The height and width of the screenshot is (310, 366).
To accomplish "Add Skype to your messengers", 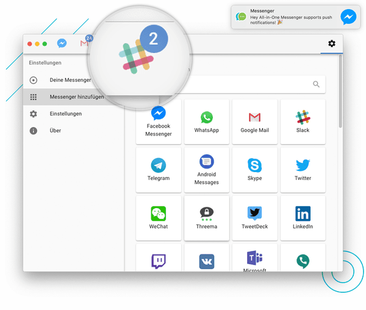I will click(x=254, y=170).
